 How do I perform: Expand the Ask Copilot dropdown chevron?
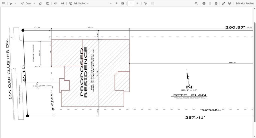pos(88,3)
